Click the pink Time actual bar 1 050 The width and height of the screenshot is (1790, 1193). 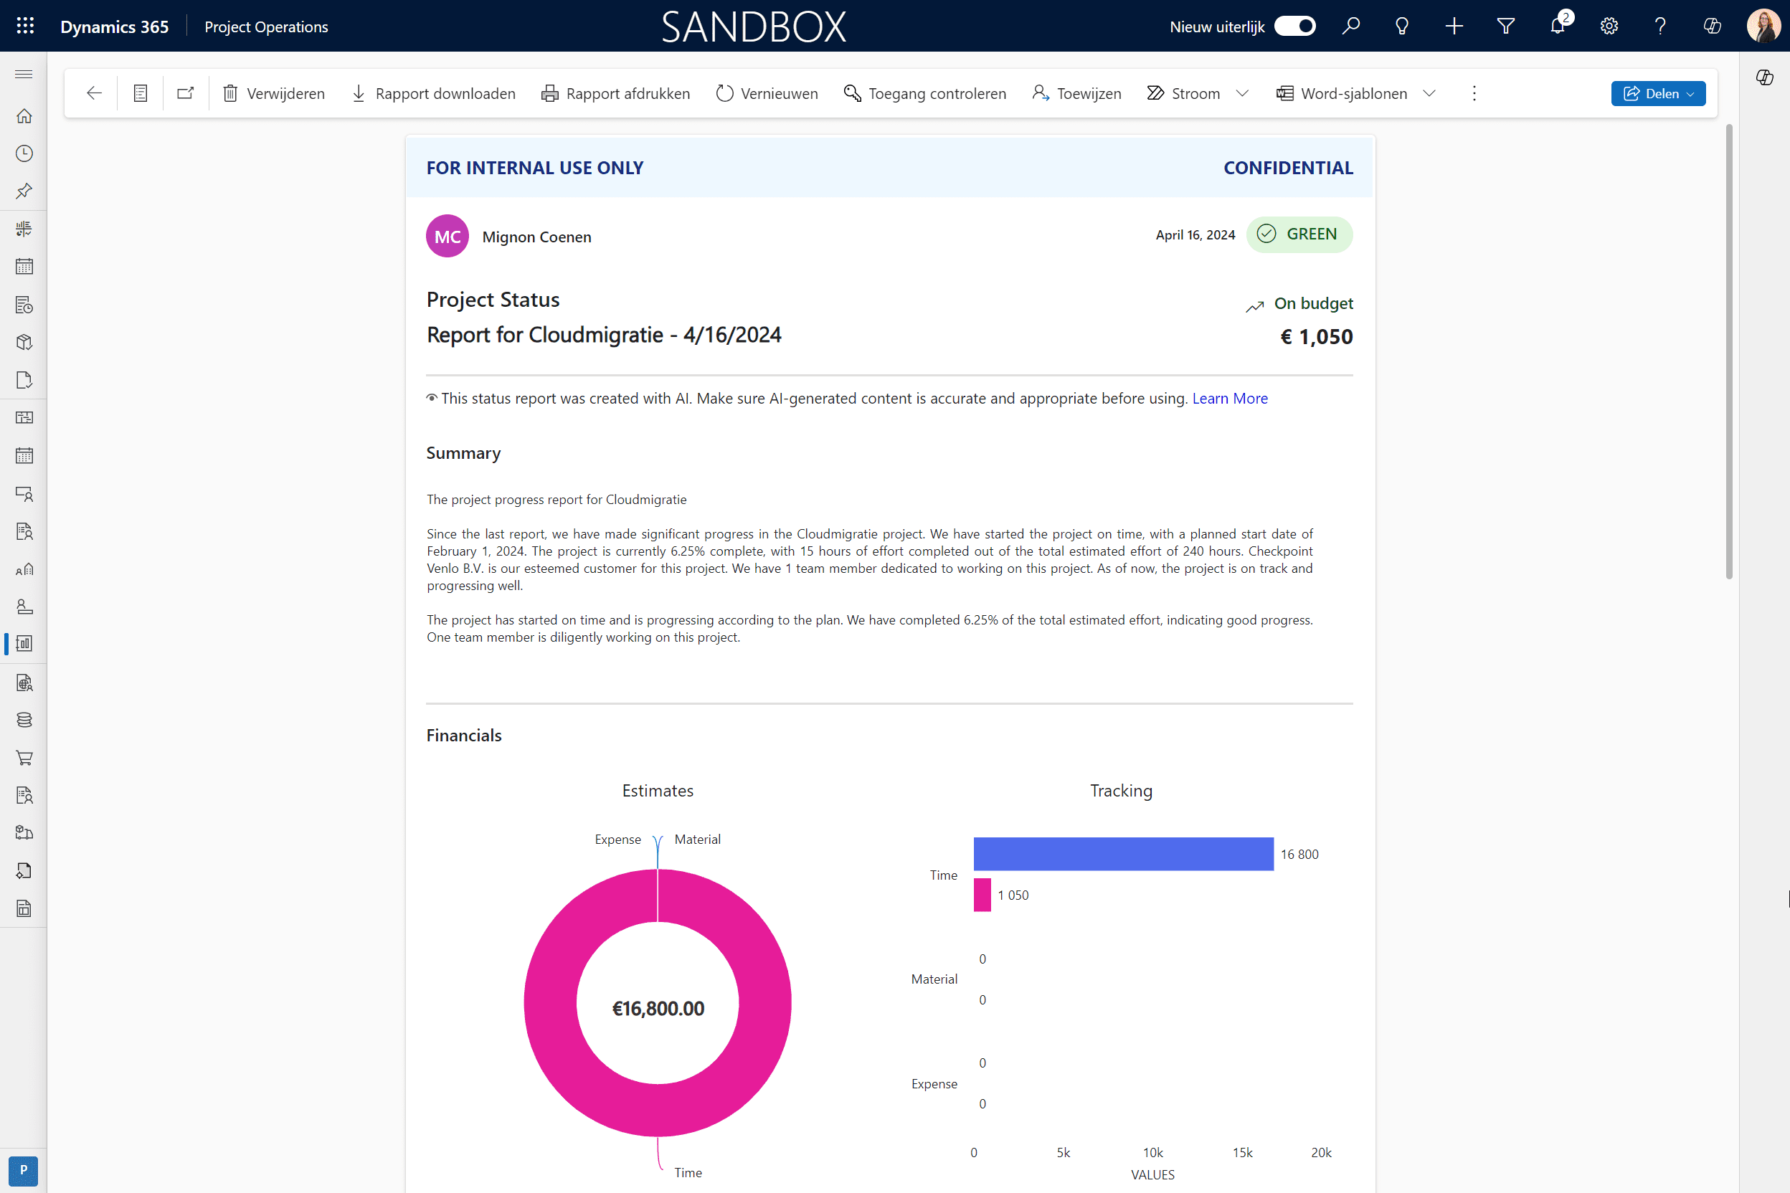click(982, 895)
